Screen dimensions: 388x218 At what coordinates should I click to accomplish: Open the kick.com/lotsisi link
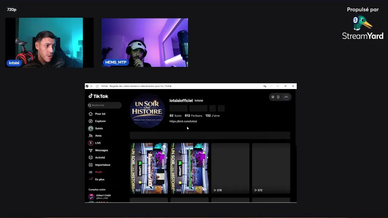[183, 121]
